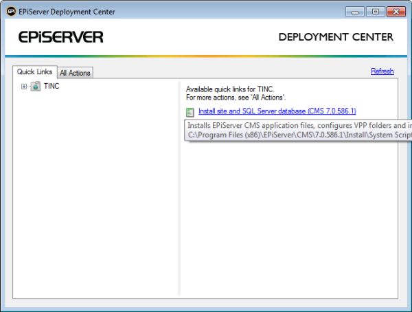Image resolution: width=412 pixels, height=312 pixels.
Task: Open Install site and SQL Server database link
Action: coord(277,111)
